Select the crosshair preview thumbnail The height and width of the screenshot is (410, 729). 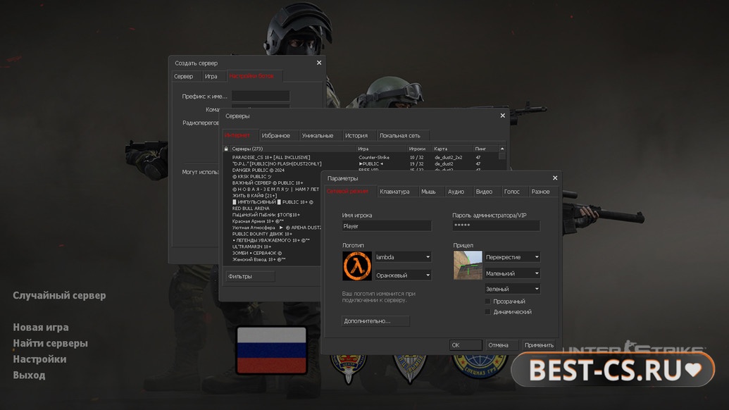(468, 266)
